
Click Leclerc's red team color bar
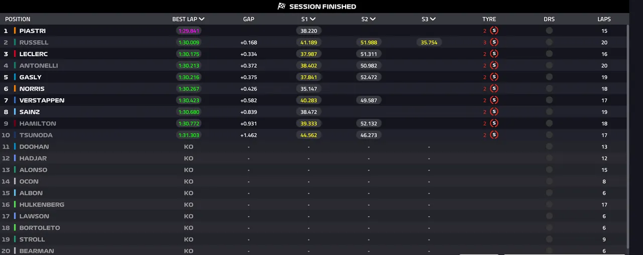click(x=15, y=54)
